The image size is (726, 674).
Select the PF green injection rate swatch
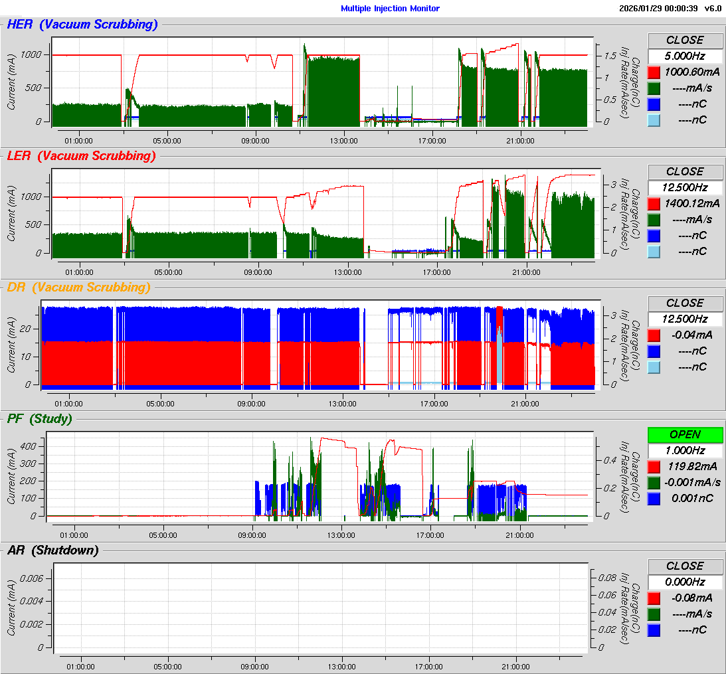point(654,482)
